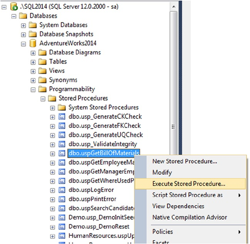250x244 pixels.
Task: Expand the System Databases node
Action: [23, 26]
